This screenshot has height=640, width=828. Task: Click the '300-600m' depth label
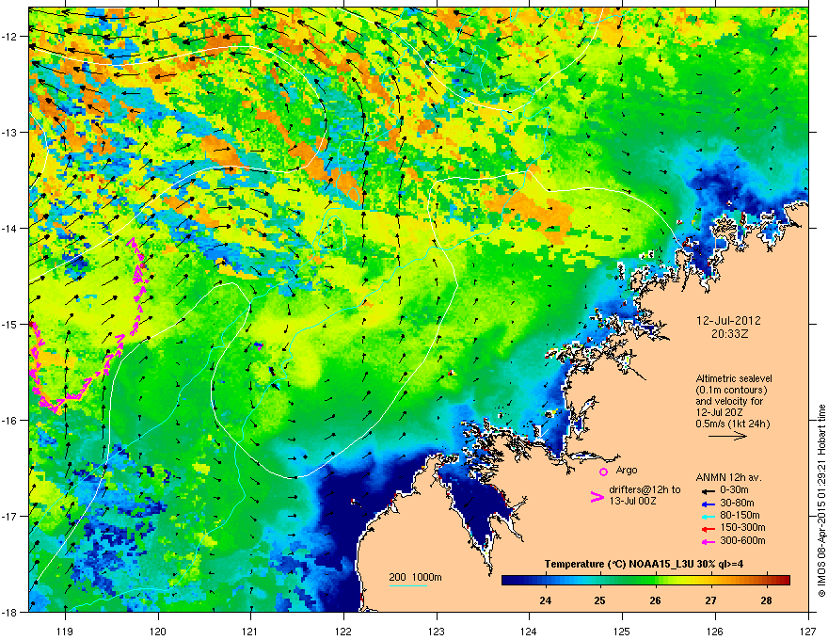point(743,540)
